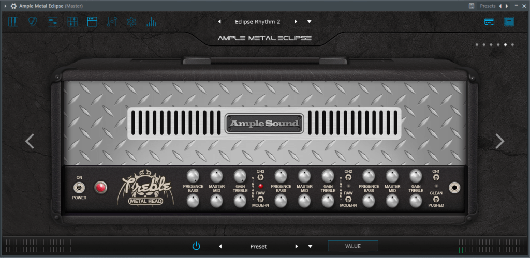Click the CH1 Treble knob
Image resolution: width=530 pixels, height=258 pixels.
point(416,201)
